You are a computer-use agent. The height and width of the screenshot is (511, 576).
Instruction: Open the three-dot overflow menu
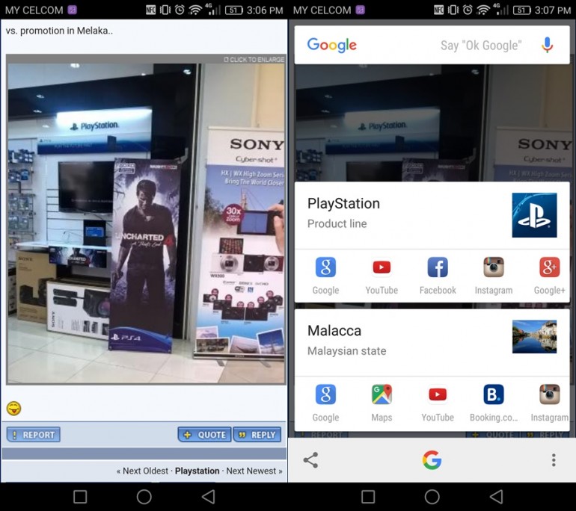tap(554, 460)
